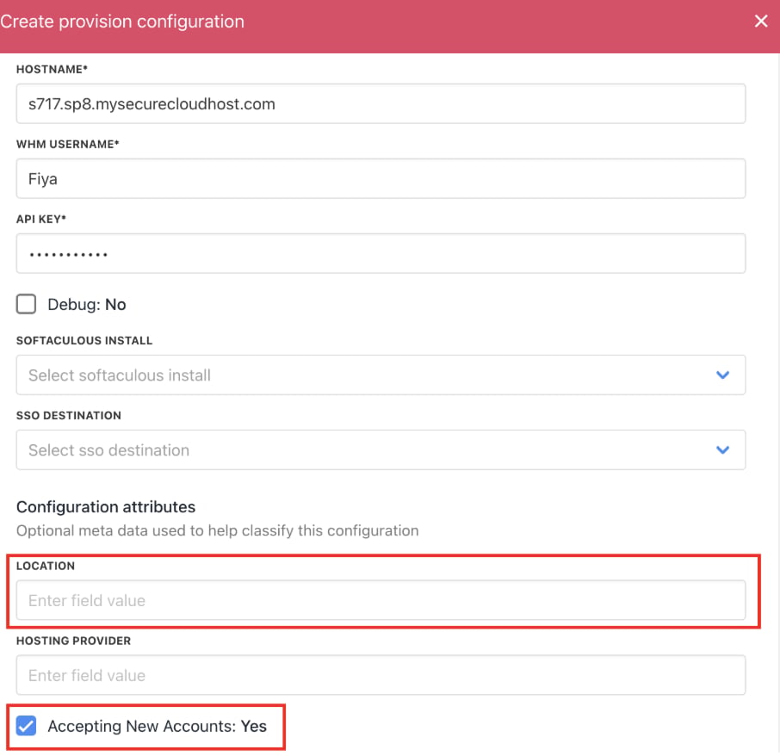The image size is (780, 756).
Task: Click the HOSTNAME* label text
Action: pos(52,69)
